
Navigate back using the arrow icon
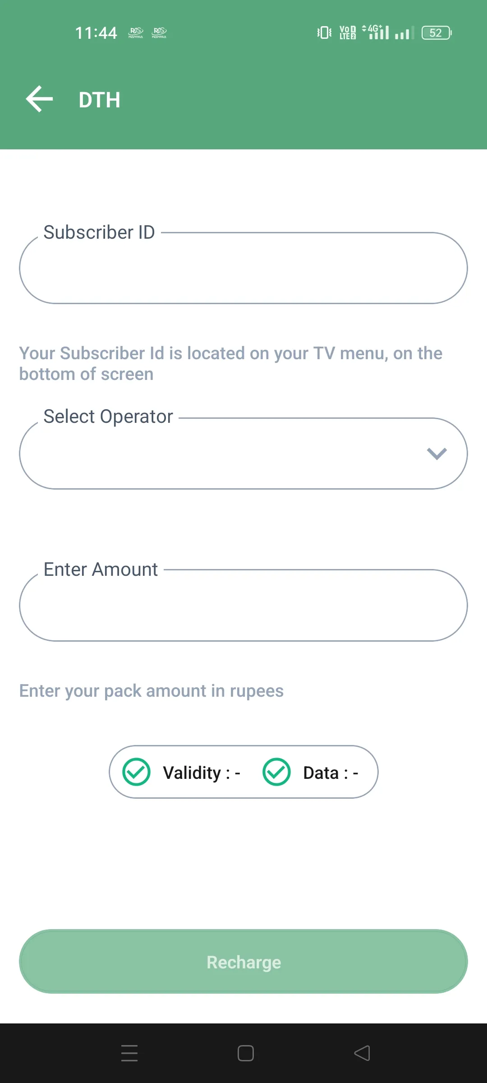click(x=39, y=99)
